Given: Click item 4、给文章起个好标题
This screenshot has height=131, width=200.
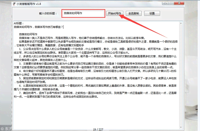Looking at the screenshot, I should [95, 73].
